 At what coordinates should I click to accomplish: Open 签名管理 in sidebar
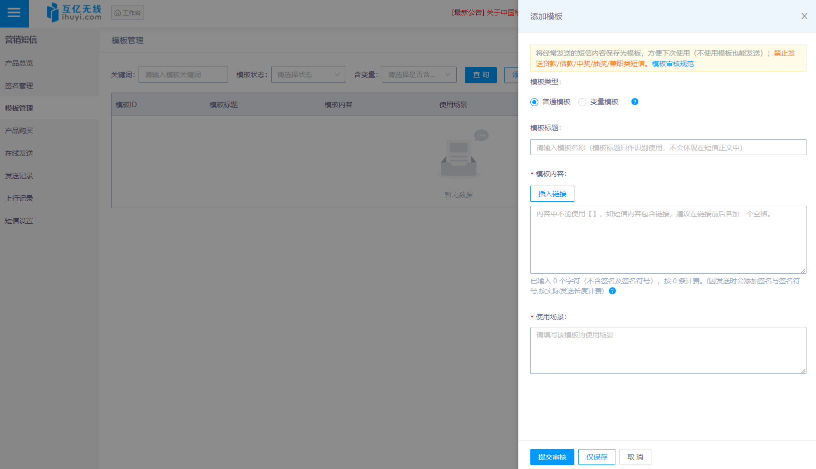point(19,86)
